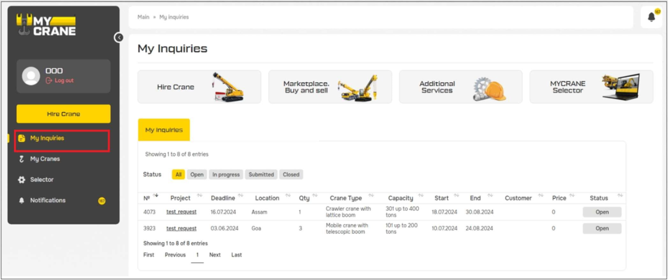Open Marketplace Buy and sell card
Viewport: 668px width, 280px height.
[330, 87]
